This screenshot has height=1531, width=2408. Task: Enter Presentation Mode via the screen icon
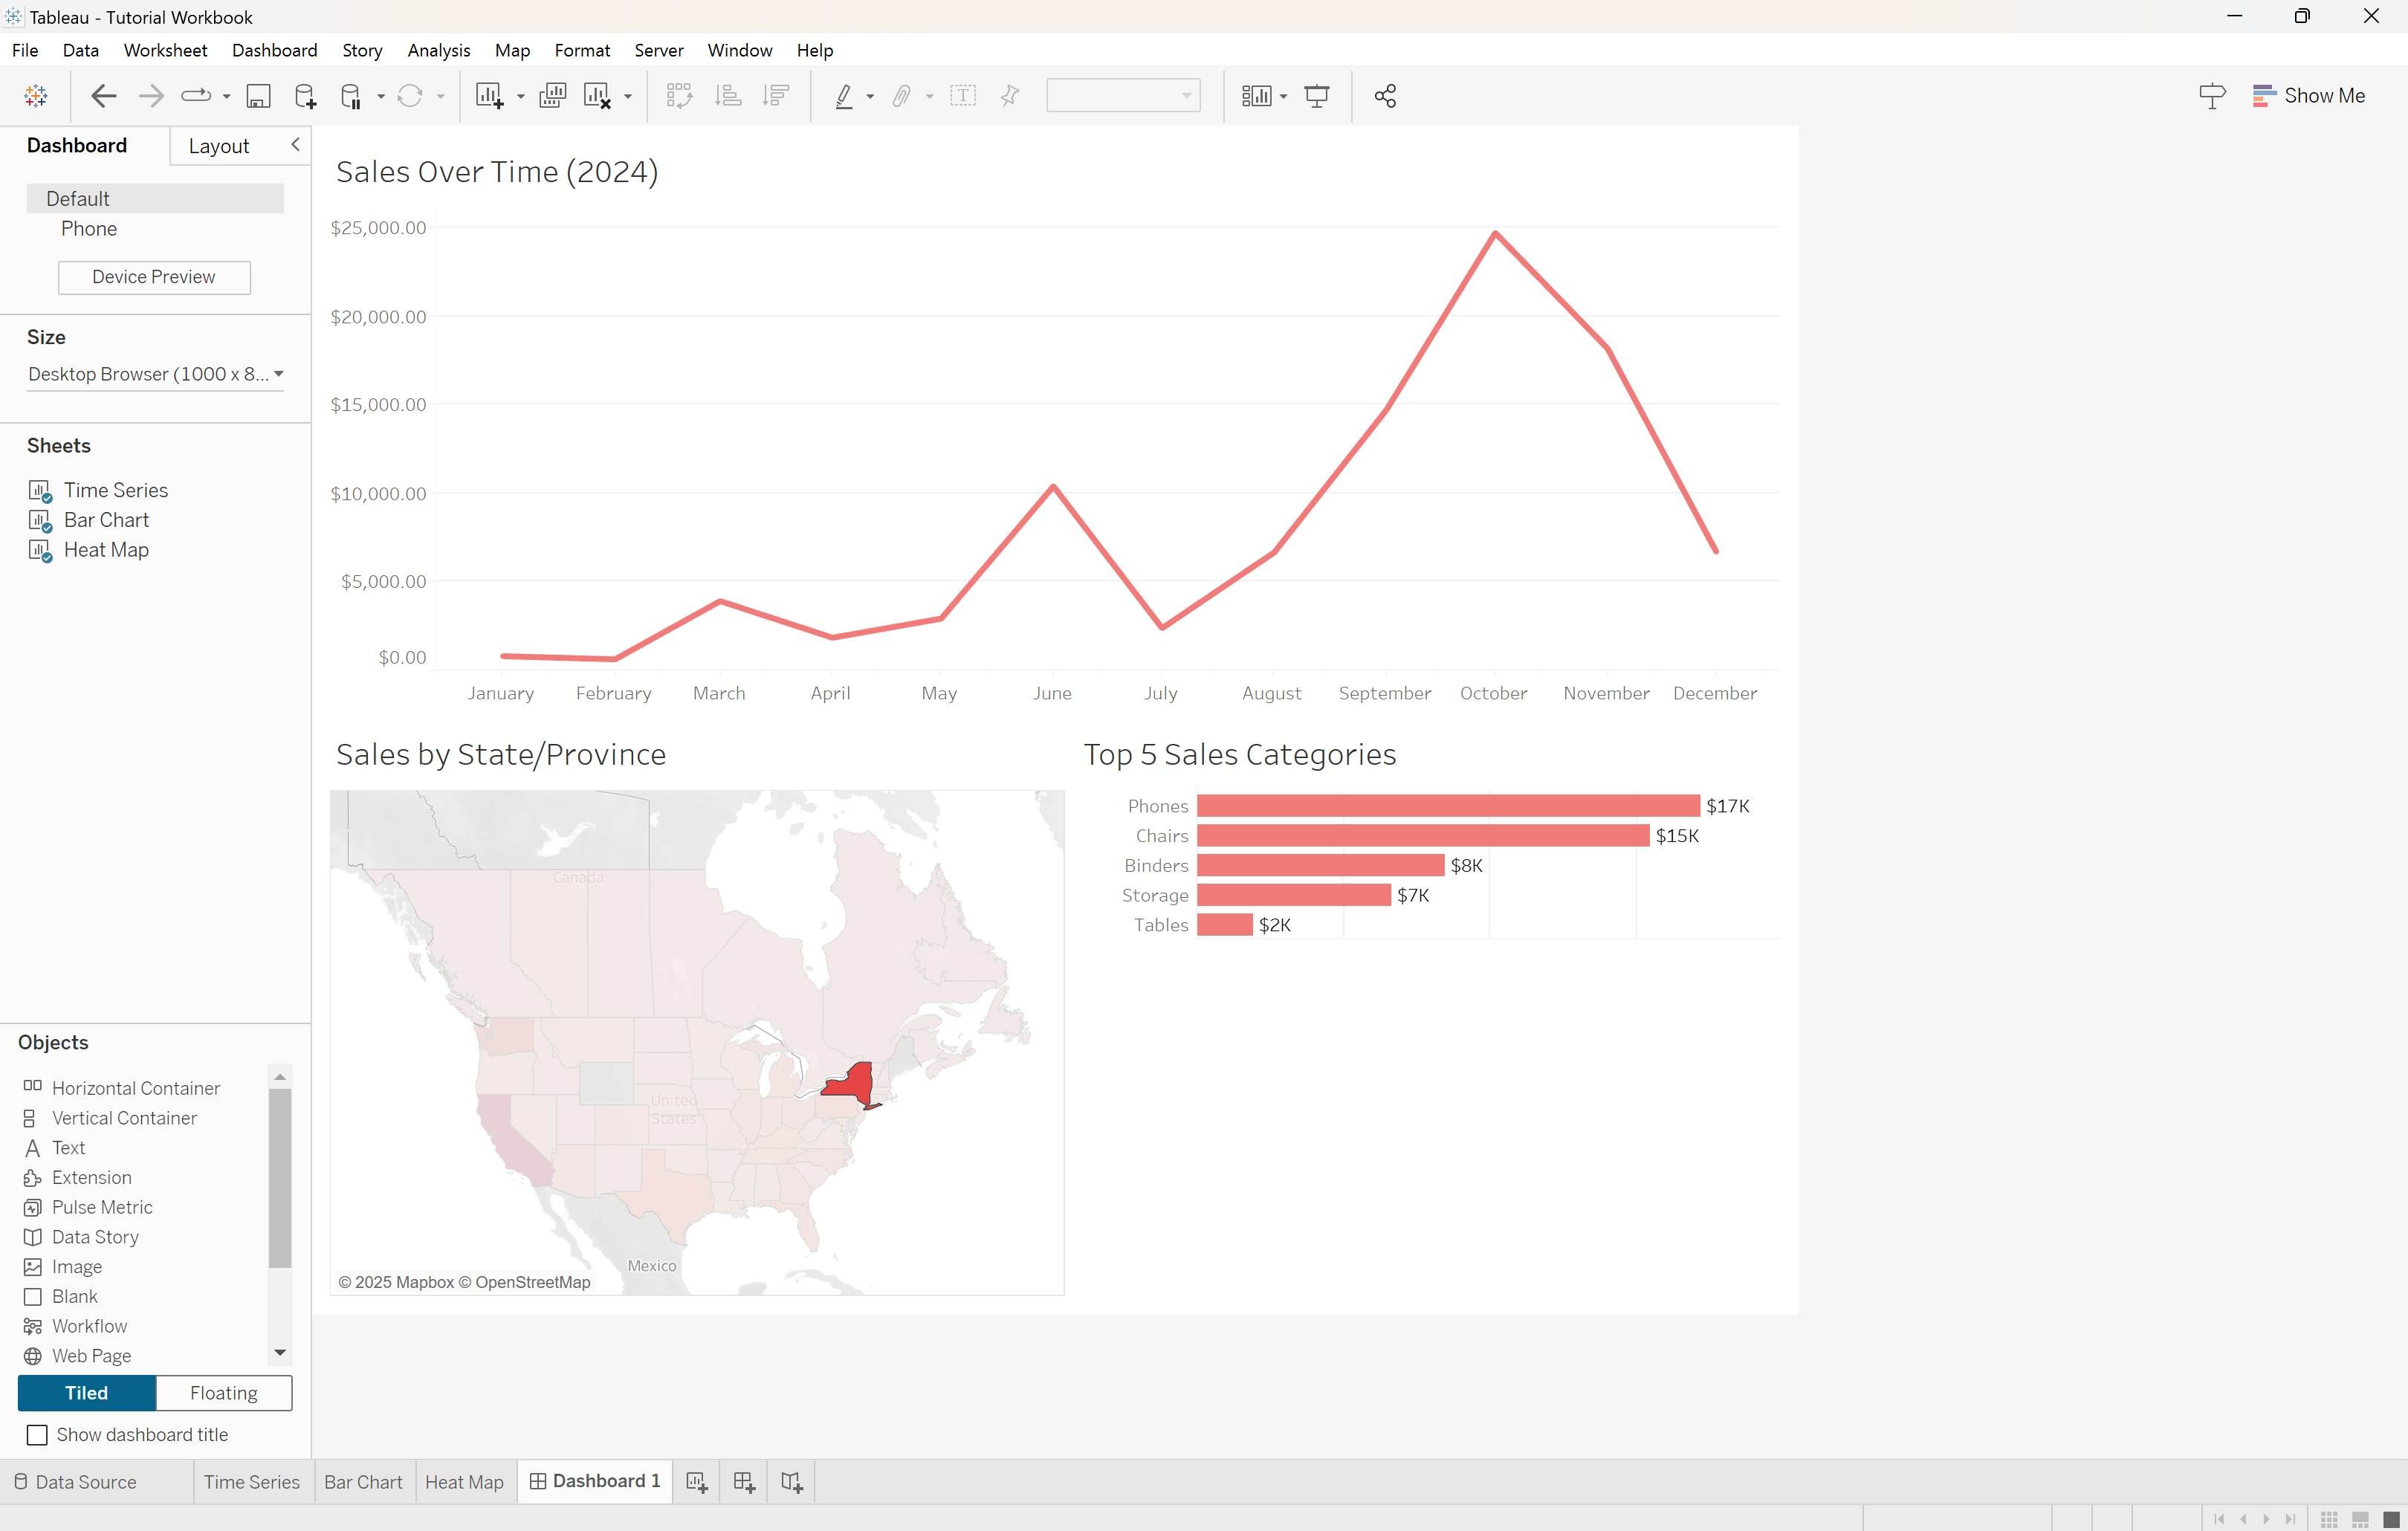click(x=1317, y=96)
